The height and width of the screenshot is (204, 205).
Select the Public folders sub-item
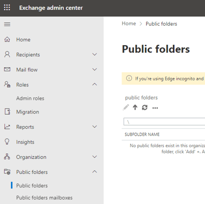(x=32, y=185)
